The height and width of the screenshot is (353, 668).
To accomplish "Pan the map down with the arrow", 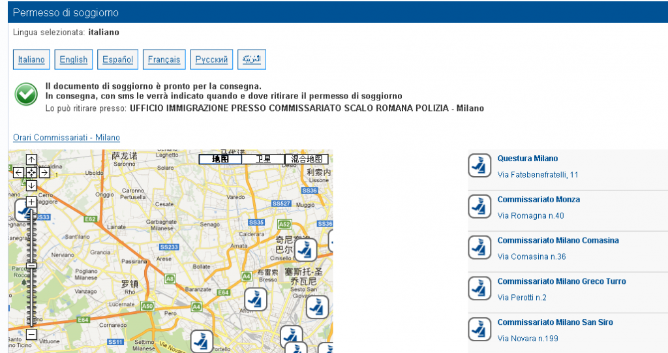I will click(x=31, y=185).
